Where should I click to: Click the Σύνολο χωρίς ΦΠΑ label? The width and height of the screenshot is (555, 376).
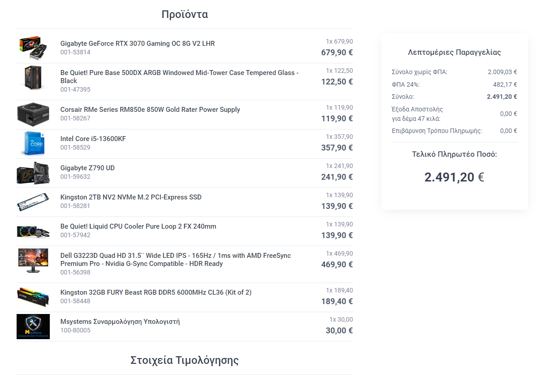point(420,72)
